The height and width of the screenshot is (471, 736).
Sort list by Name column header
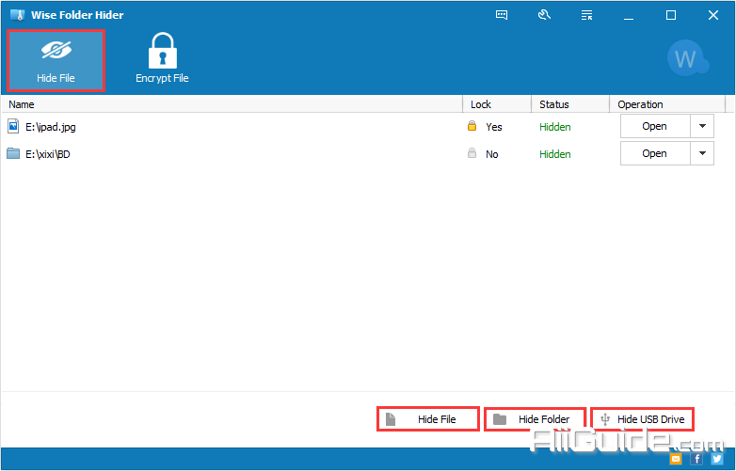232,104
